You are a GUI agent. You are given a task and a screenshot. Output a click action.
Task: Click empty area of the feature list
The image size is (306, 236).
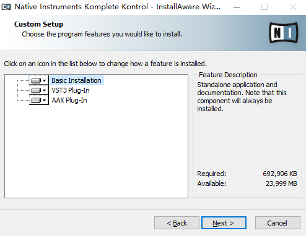pos(96,150)
